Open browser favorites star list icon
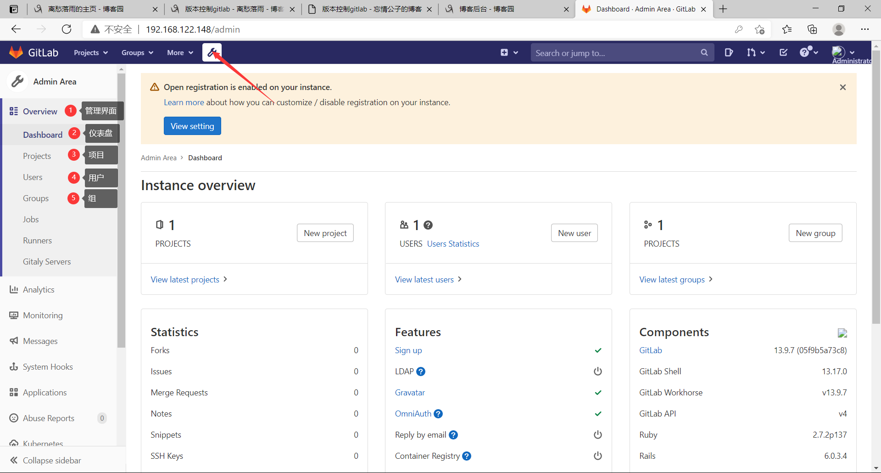881x473 pixels. click(787, 29)
